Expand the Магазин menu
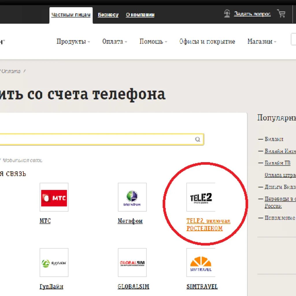The image size is (296, 296). coord(262,41)
